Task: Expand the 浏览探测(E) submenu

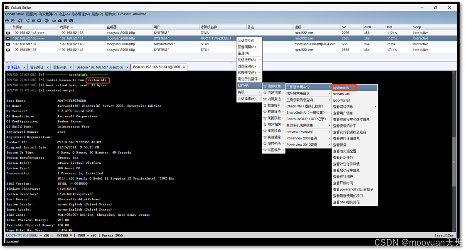Action: click(249, 66)
